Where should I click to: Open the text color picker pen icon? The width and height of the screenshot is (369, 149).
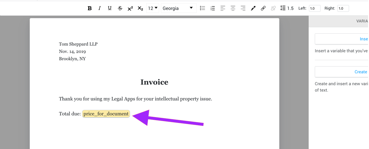pyautogui.click(x=253, y=8)
